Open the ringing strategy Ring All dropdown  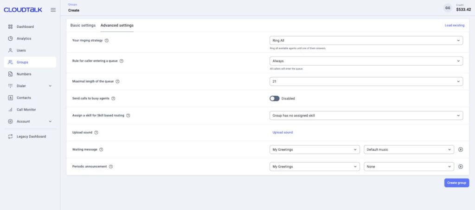pos(366,41)
